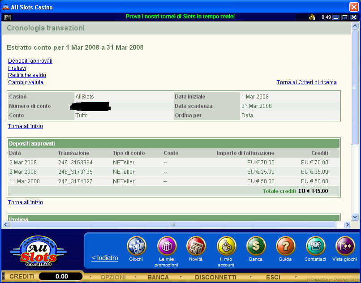
Task: Click the window layout icon at top-left
Action: pyautogui.click(x=8, y=17)
